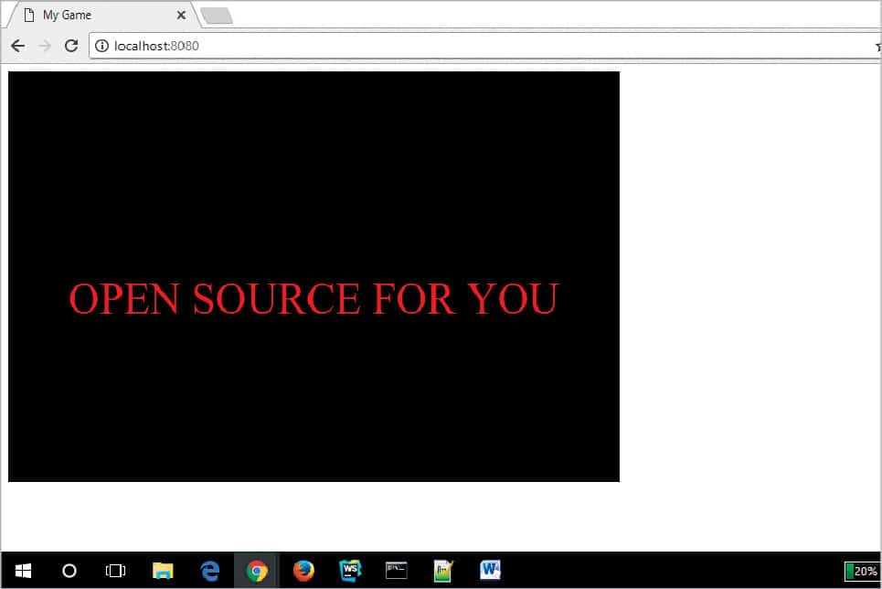View site info icon beside localhost:8080
The image size is (882, 589).
click(x=101, y=46)
